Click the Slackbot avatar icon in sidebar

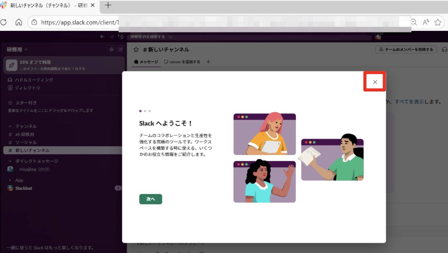click(x=11, y=188)
